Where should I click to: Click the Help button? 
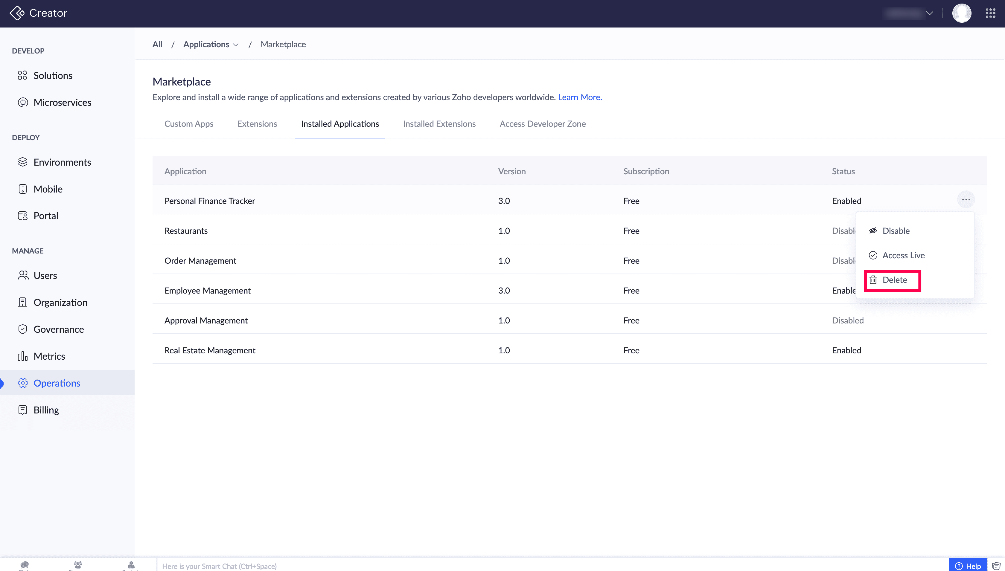[x=968, y=566]
